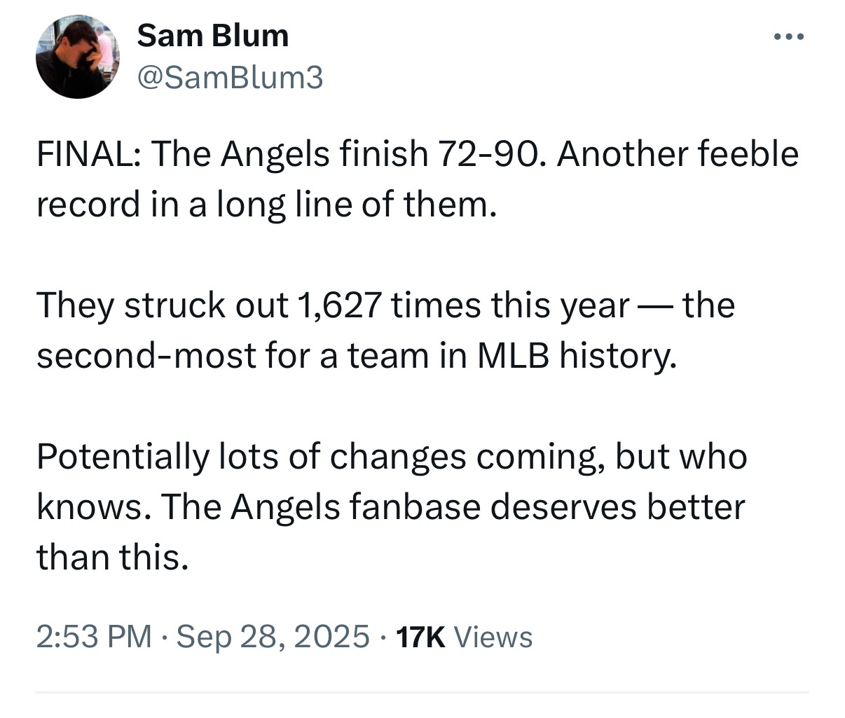The height and width of the screenshot is (718, 845).
Task: Open the tweet's three-dot more options menu
Action: pyautogui.click(x=790, y=36)
